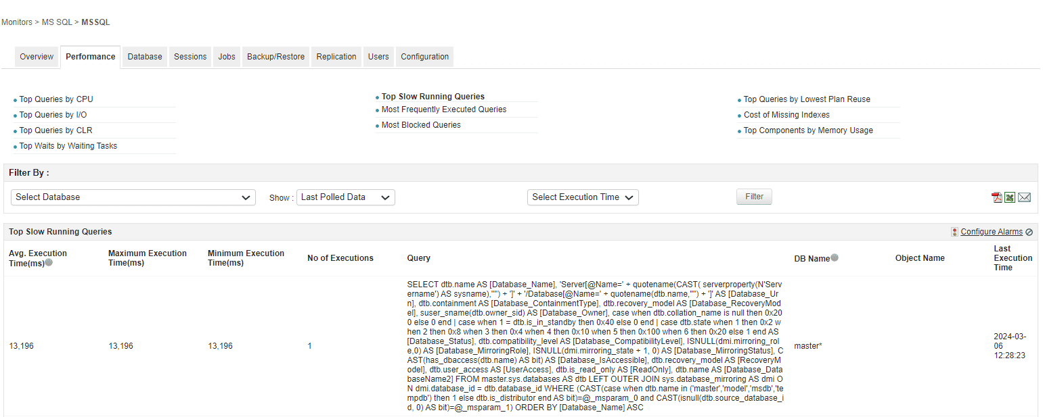Image resolution: width=1043 pixels, height=417 pixels.
Task: Open the Backup/Restore tab
Action: (x=275, y=57)
